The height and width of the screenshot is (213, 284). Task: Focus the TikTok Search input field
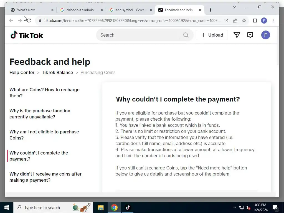point(138,35)
